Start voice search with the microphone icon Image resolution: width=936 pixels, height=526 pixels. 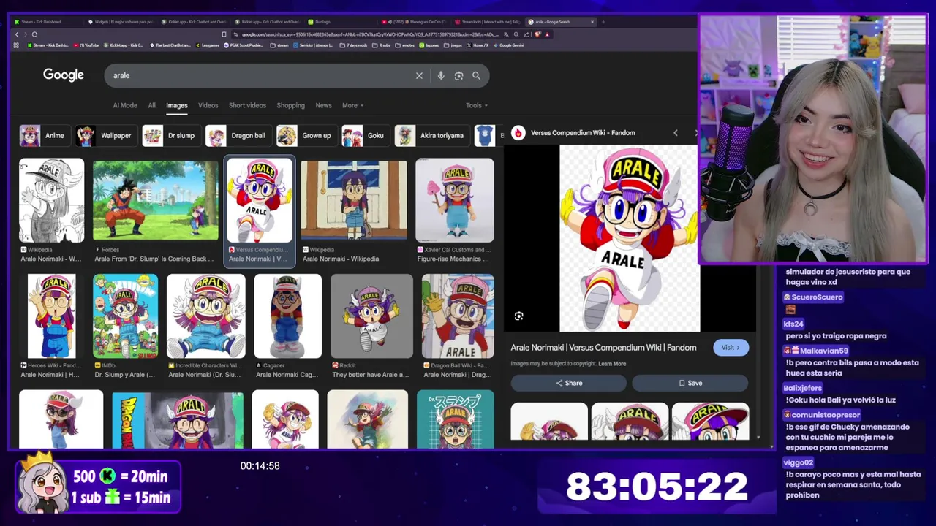[440, 76]
